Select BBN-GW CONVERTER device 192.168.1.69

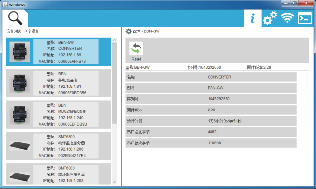point(59,52)
